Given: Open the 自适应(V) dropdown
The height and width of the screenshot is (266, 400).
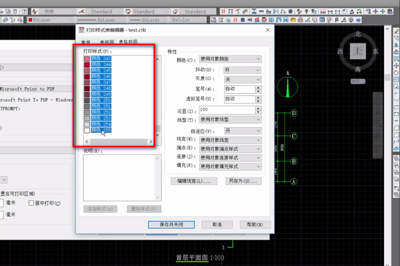Looking at the screenshot, I should 242,131.
